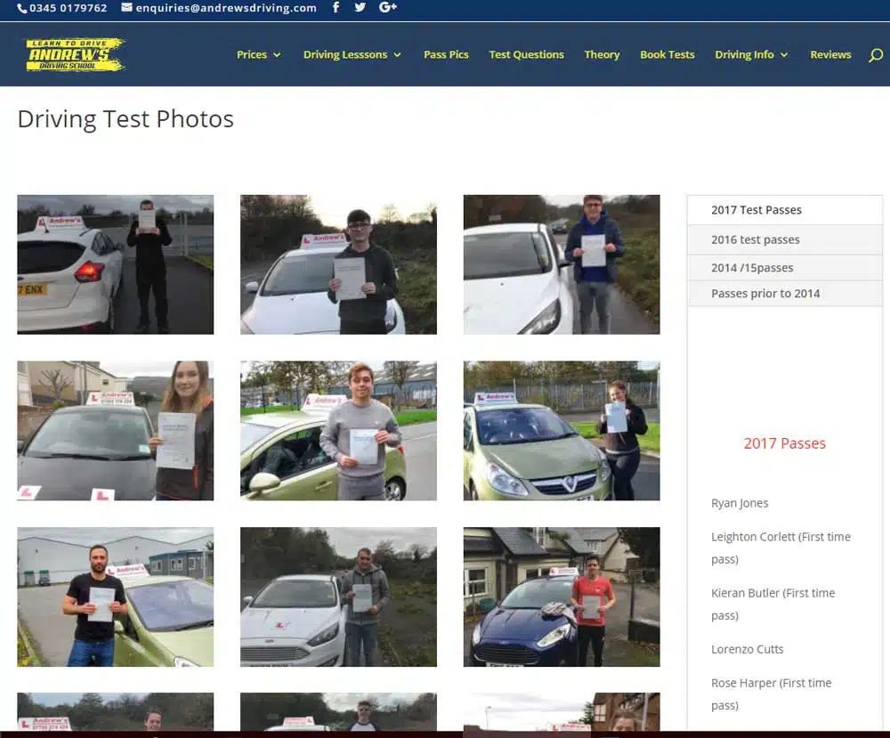Click the Google Plus icon
The height and width of the screenshot is (738, 890).
click(x=387, y=8)
